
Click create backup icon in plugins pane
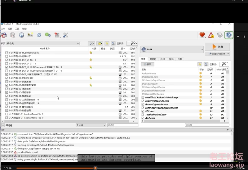click(x=206, y=64)
